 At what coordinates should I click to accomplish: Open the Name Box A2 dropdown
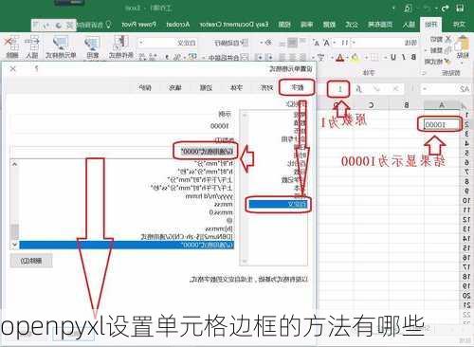425,89
